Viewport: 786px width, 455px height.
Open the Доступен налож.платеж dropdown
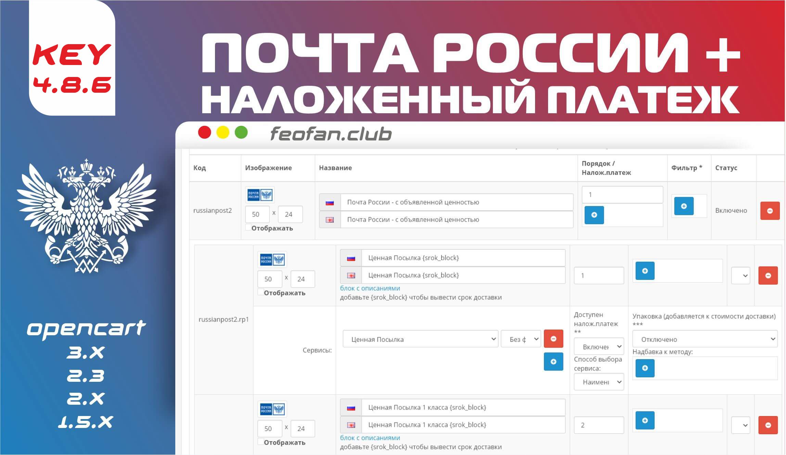599,347
